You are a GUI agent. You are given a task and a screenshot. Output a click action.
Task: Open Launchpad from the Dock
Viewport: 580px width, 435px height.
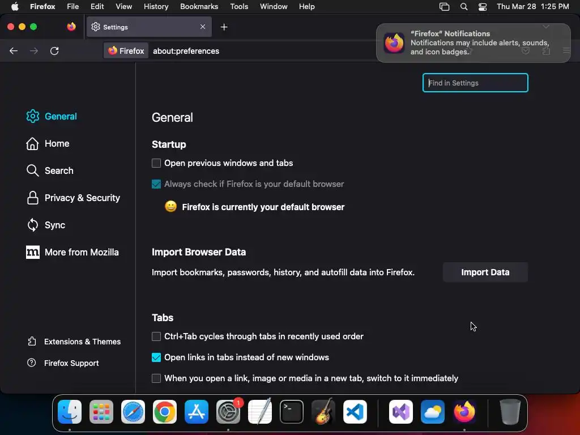pyautogui.click(x=101, y=412)
